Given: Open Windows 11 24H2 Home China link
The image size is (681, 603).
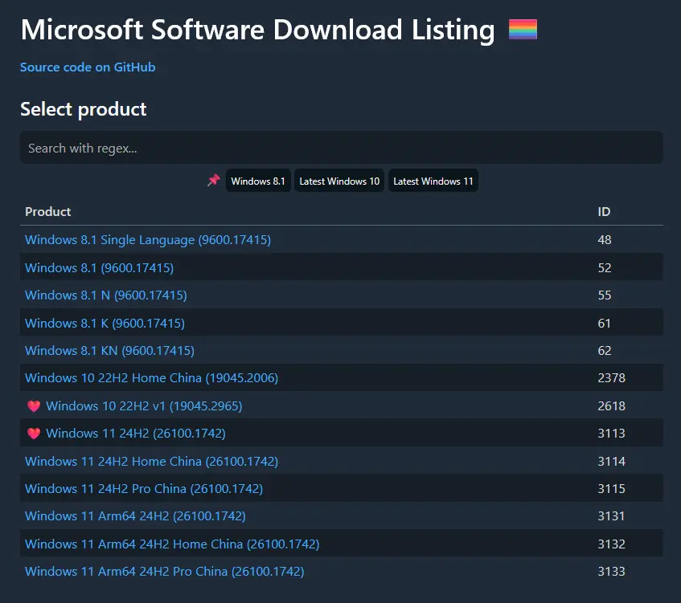Looking at the screenshot, I should click(x=151, y=462).
